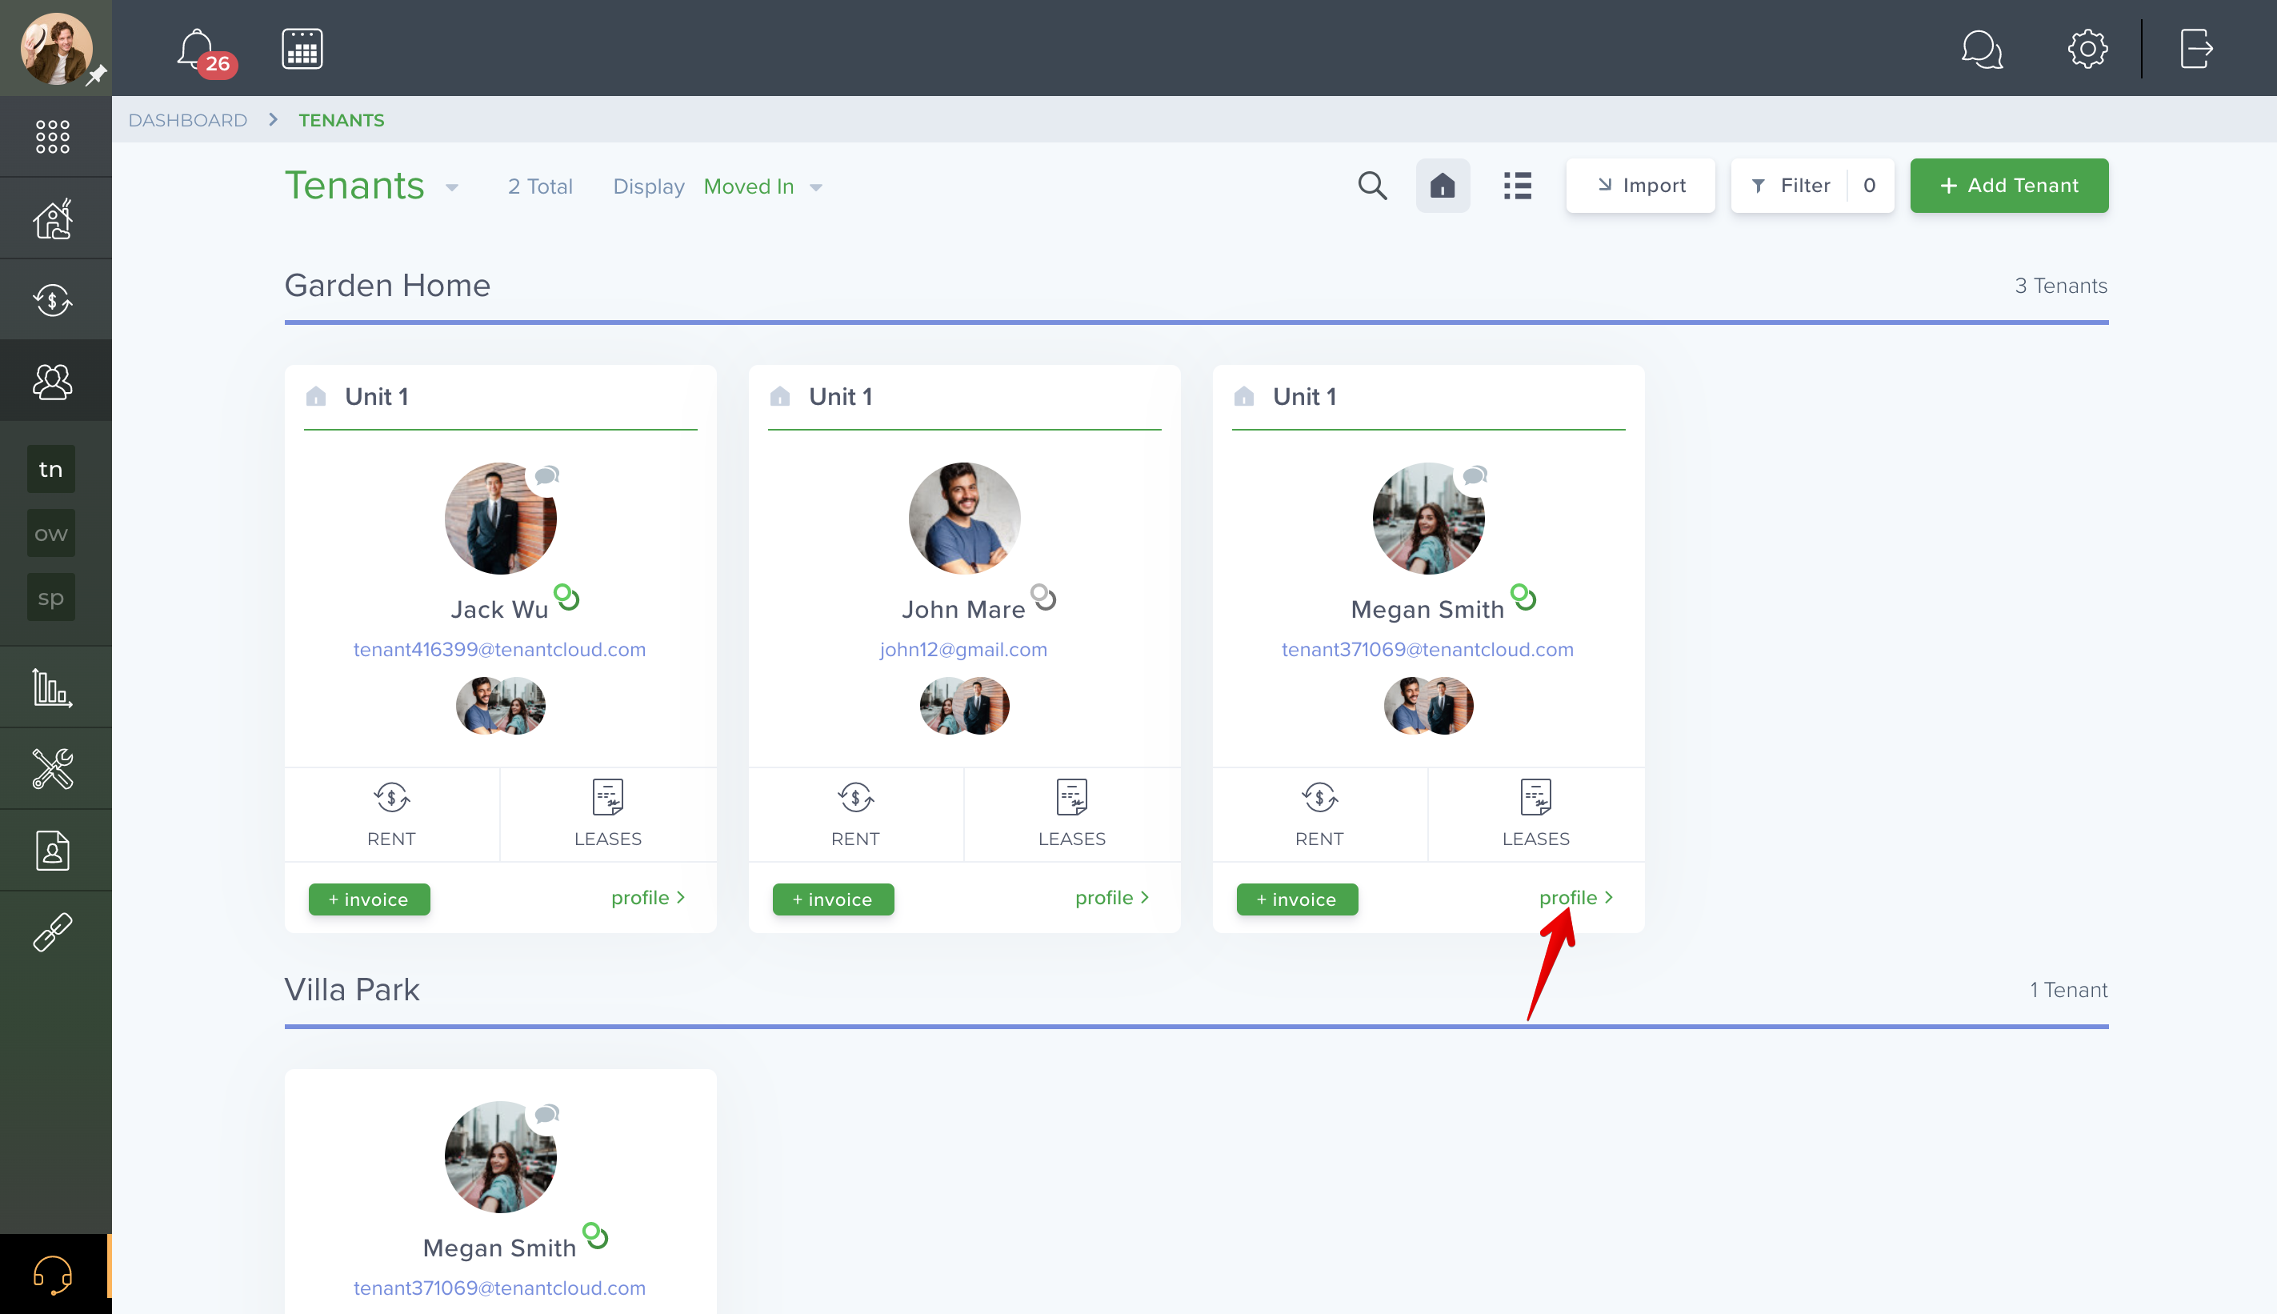
Task: Open the support headset icon
Action: coord(52,1274)
